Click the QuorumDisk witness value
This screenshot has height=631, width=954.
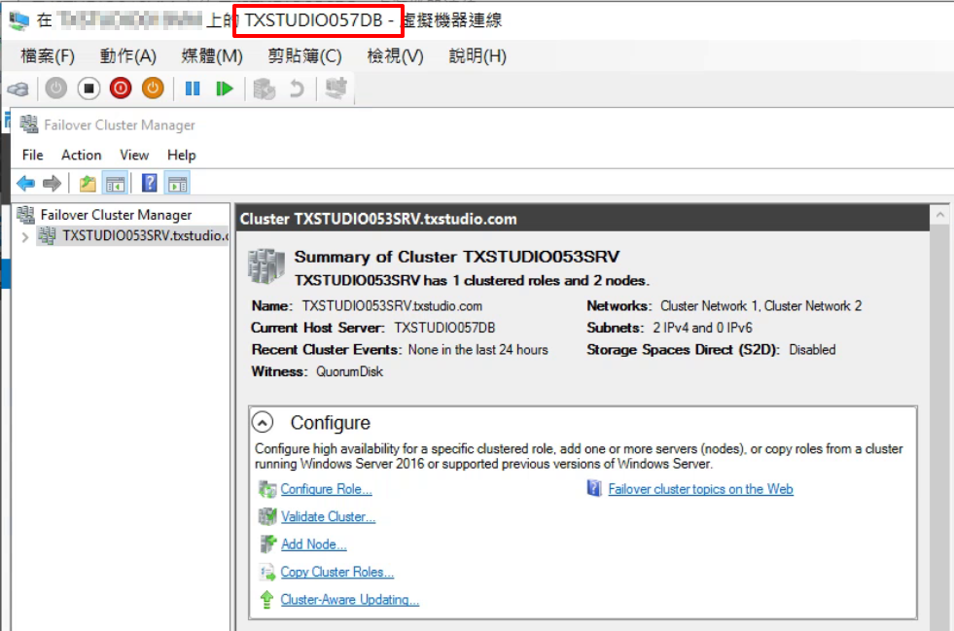click(349, 371)
